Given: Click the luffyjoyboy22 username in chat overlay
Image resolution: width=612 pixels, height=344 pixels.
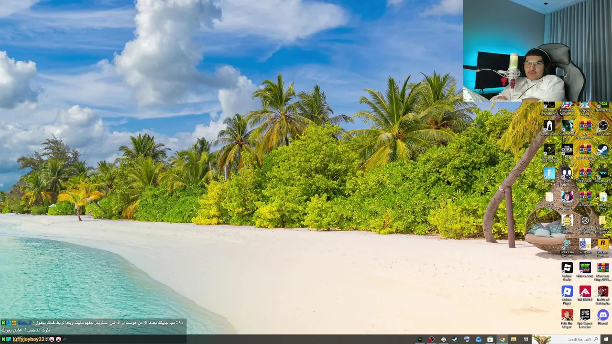Looking at the screenshot, I should coord(28,339).
